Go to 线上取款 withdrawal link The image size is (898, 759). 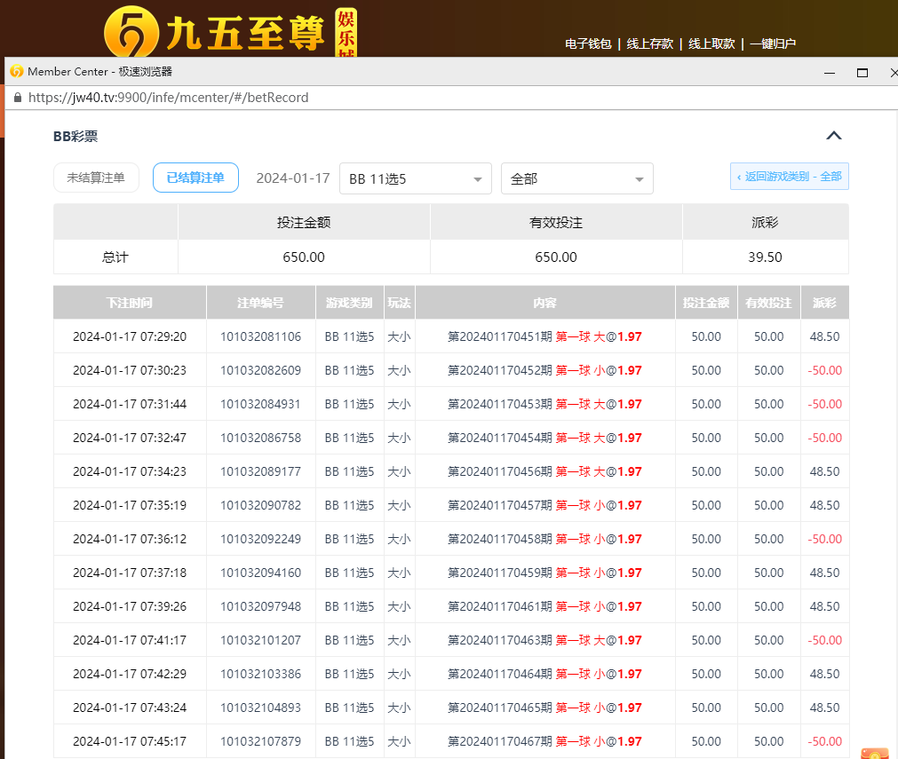(711, 43)
